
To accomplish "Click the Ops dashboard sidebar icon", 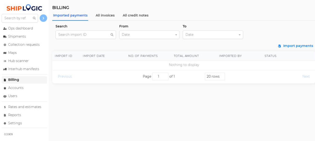I will point(5,29).
